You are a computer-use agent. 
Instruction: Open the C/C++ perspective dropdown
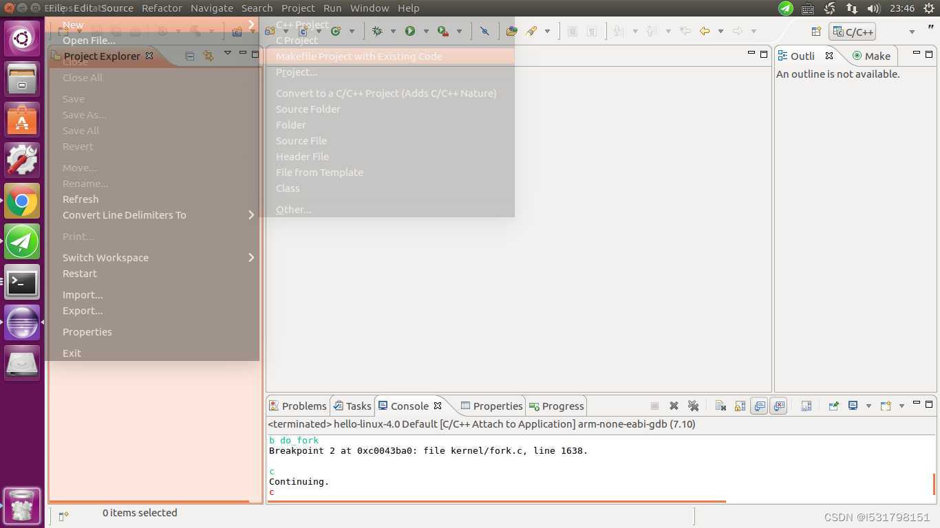(x=912, y=31)
